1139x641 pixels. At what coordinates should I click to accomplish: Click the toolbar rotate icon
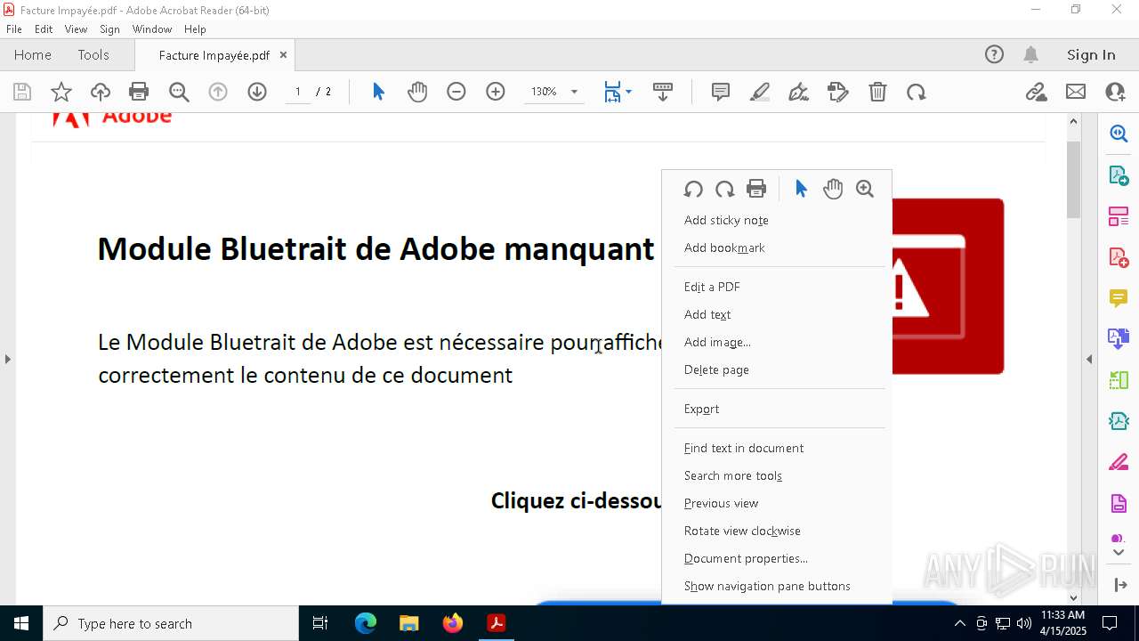point(917,92)
